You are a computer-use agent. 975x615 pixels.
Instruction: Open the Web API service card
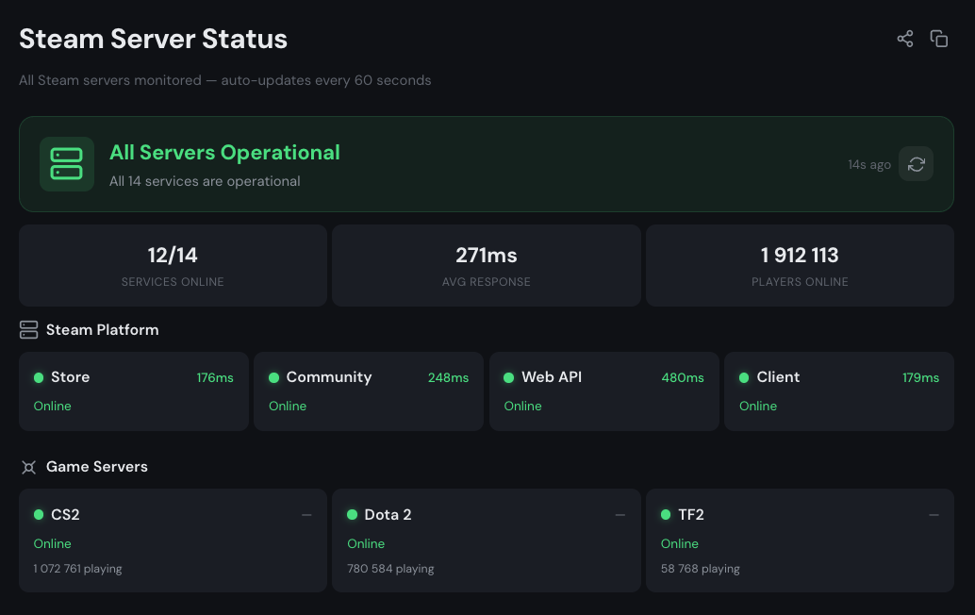click(x=603, y=391)
